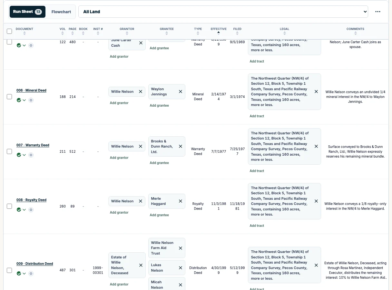Screen dimensions: 392x290
Task: Open the All Land dropdown
Action: pyautogui.click(x=223, y=12)
